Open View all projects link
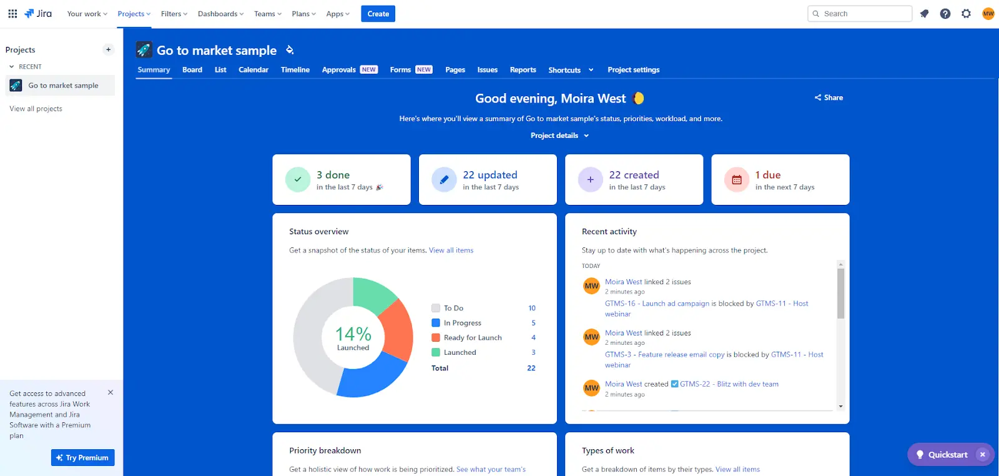Screen dimensions: 999x476 click(x=36, y=109)
